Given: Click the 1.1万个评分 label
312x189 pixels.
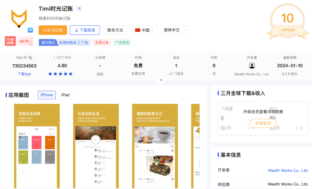Looking at the screenshot, I should point(62,58).
